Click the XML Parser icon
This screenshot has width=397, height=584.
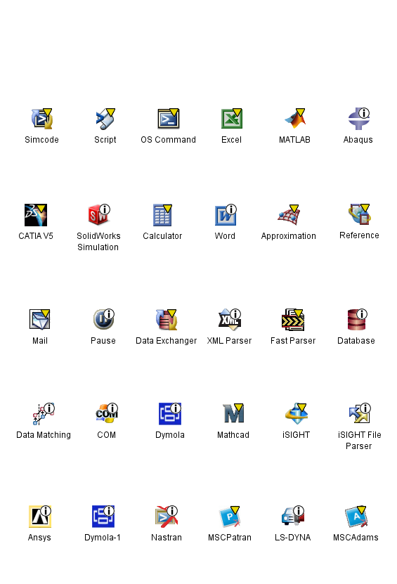point(229,320)
